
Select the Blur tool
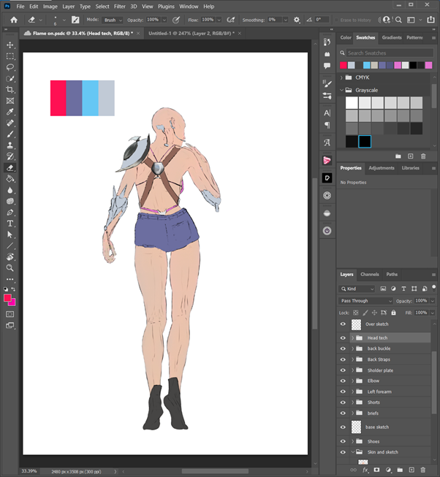[x=10, y=190]
